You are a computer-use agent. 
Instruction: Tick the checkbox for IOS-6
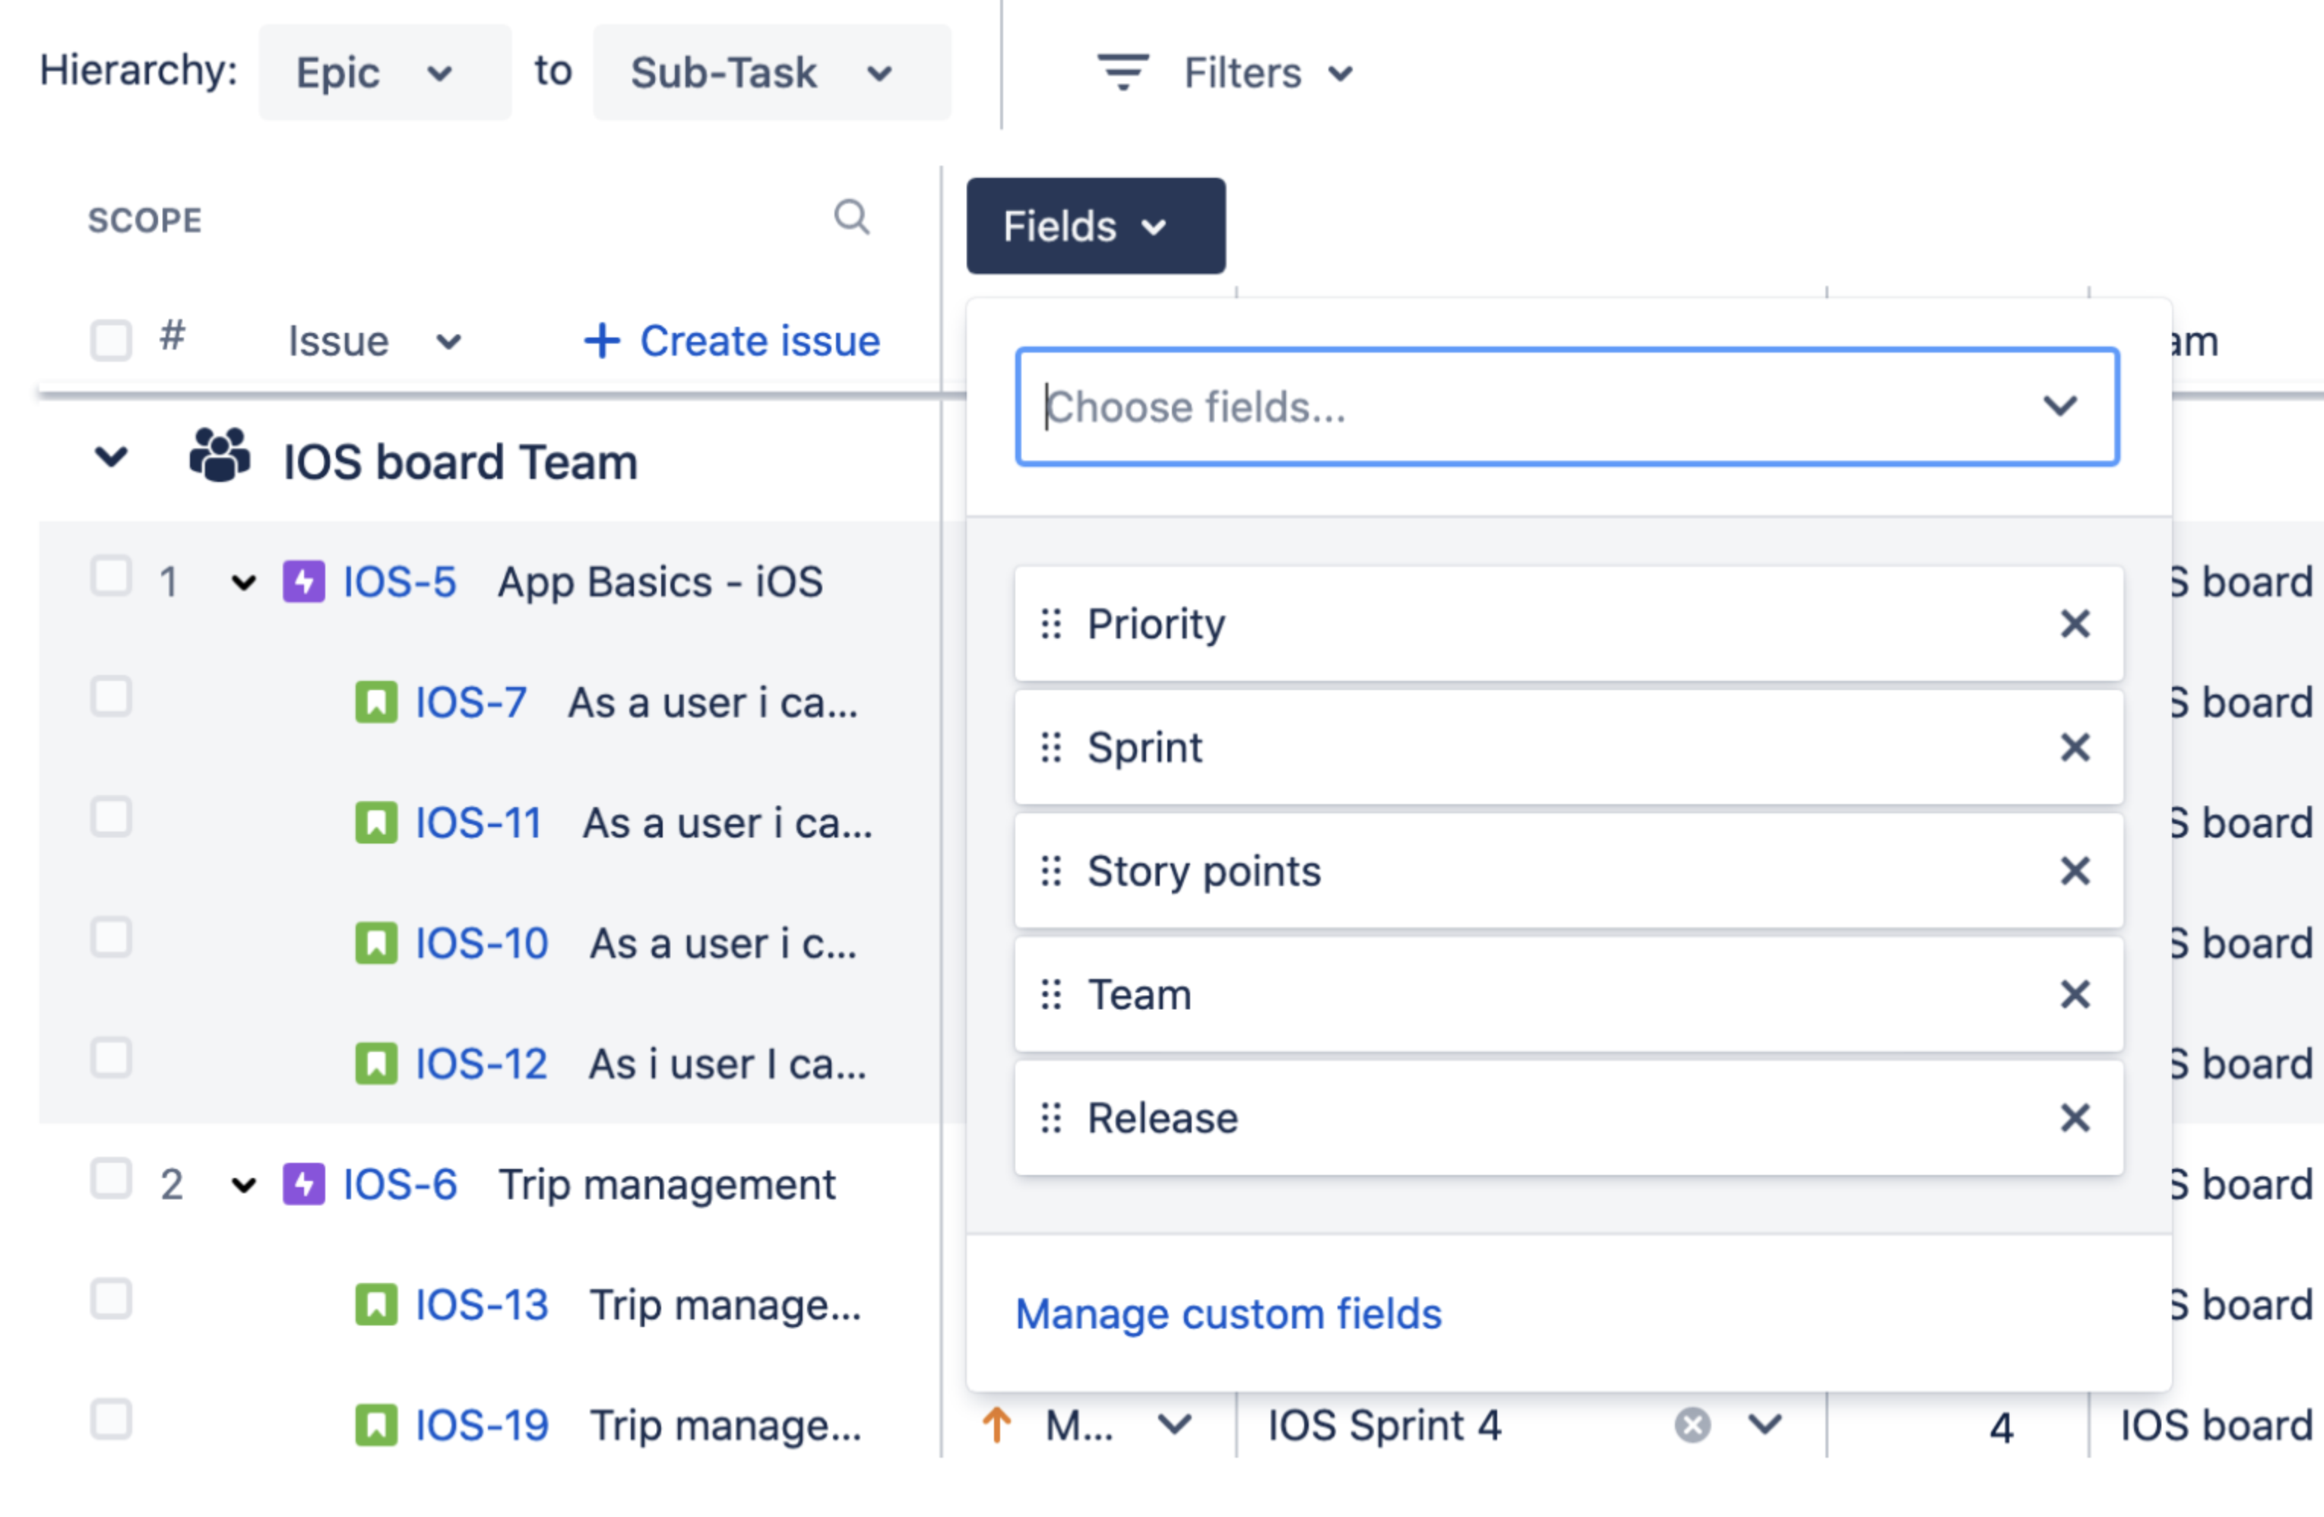click(x=111, y=1179)
